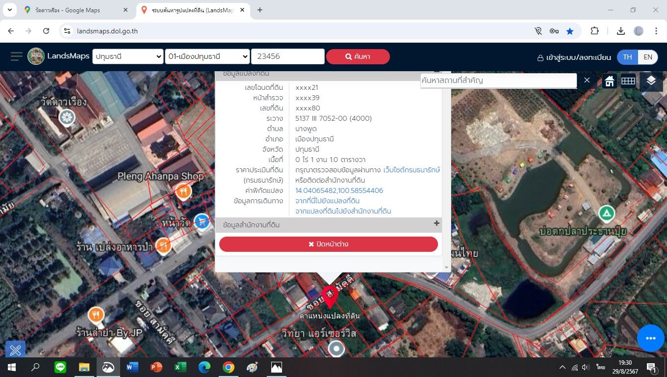This screenshot has height=377, width=667.
Task: Click the parcel info popup scrollbar down arrow
Action: (x=446, y=268)
